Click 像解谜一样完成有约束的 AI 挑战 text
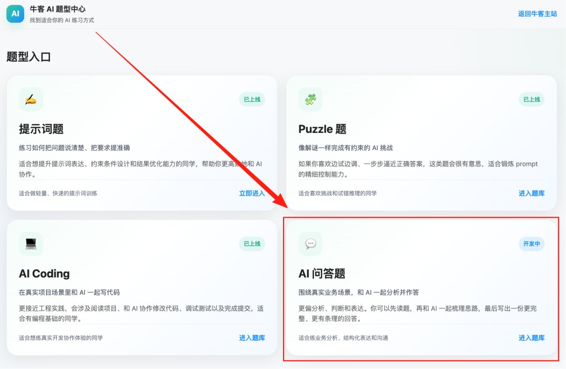Image resolution: width=566 pixels, height=369 pixels. 345,148
